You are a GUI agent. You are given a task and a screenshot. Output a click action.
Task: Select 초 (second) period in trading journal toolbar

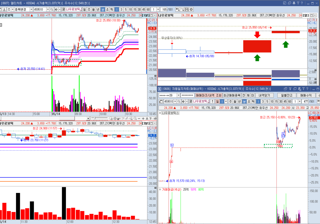249,101
